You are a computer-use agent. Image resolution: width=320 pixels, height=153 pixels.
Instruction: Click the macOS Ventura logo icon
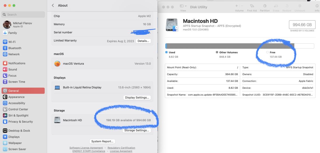(x=57, y=64)
